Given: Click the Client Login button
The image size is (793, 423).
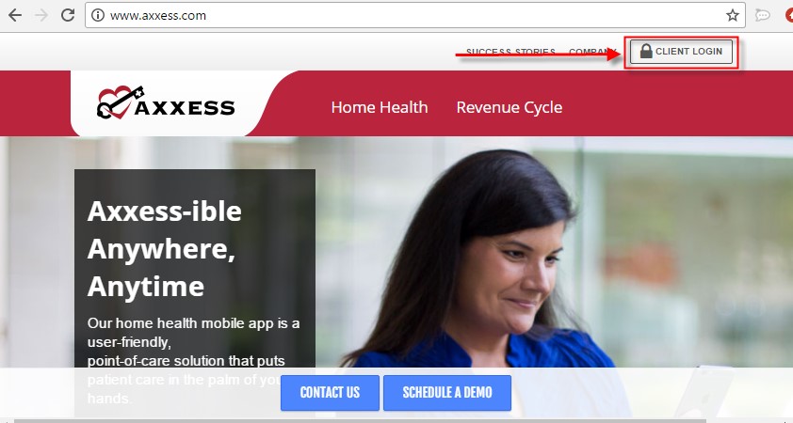Looking at the screenshot, I should pos(681,52).
